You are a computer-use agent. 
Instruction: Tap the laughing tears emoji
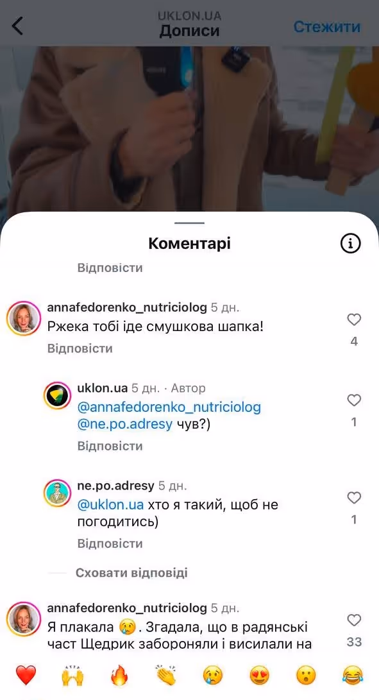point(353,675)
